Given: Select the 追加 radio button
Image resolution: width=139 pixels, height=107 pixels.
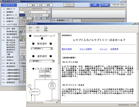Looking at the screenshot, I should tap(30, 5).
